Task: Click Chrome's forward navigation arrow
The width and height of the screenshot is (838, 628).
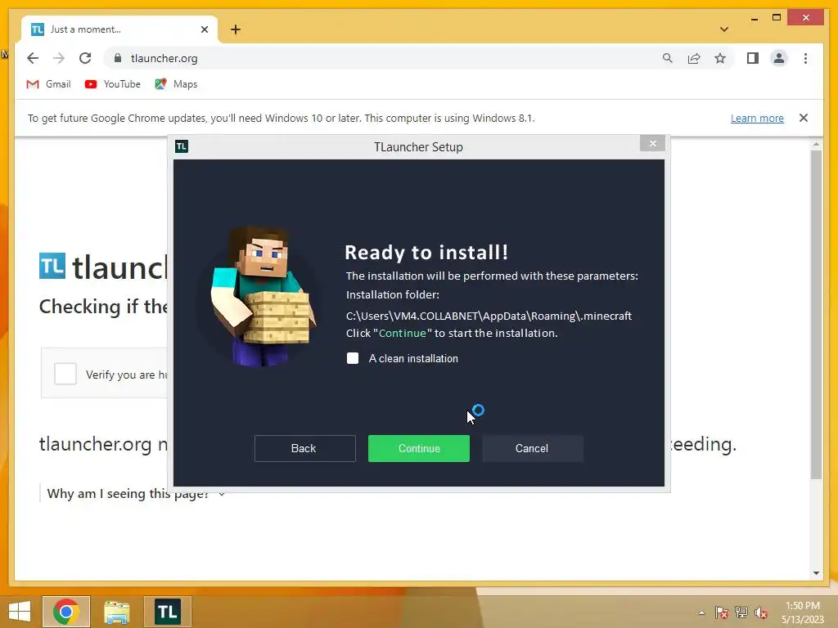Action: pyautogui.click(x=59, y=58)
